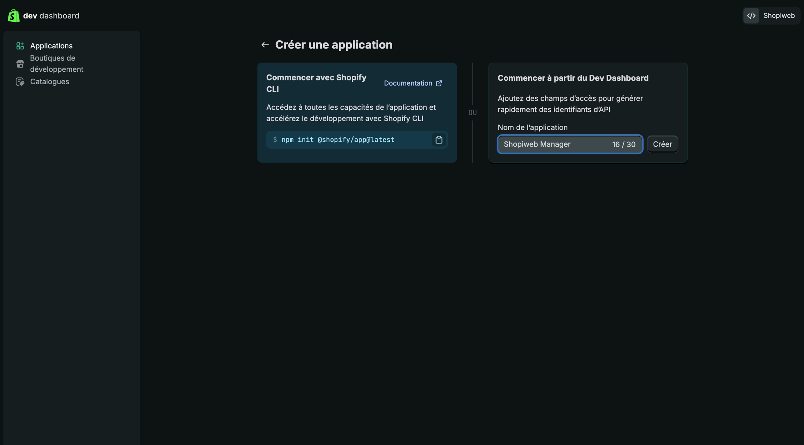Open the Shopify CLI Documentation link
804x445 pixels.
point(408,83)
